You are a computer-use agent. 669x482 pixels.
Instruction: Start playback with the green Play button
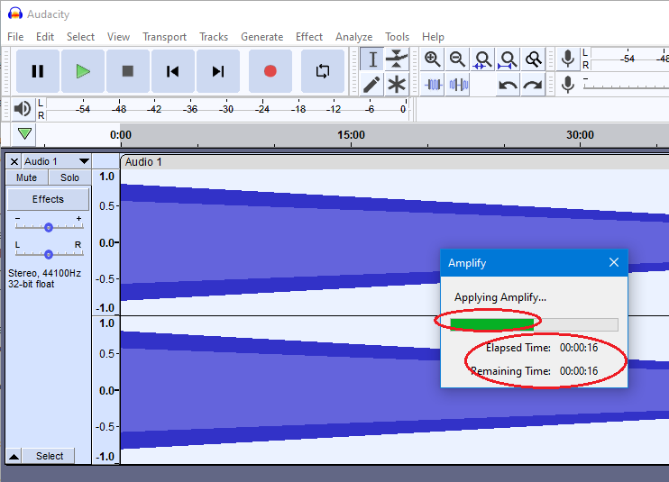(83, 71)
